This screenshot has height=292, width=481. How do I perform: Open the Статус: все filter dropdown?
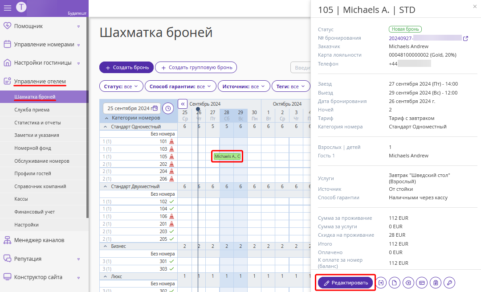(121, 86)
